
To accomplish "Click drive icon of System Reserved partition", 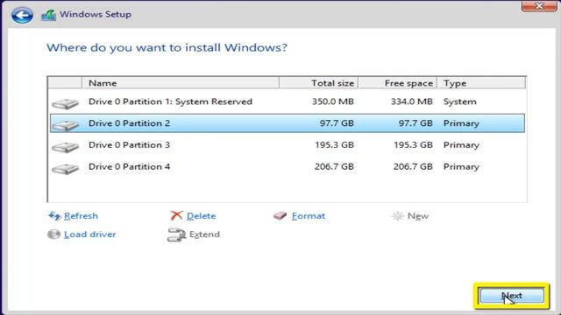I will (65, 103).
